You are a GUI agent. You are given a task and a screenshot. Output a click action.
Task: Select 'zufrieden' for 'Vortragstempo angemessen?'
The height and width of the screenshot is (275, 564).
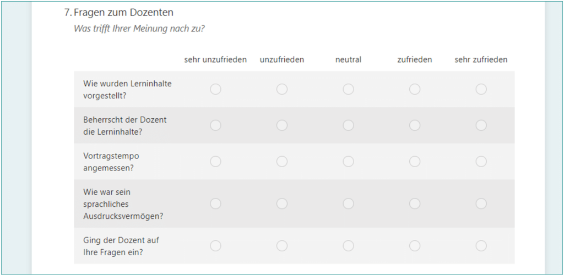415,162
